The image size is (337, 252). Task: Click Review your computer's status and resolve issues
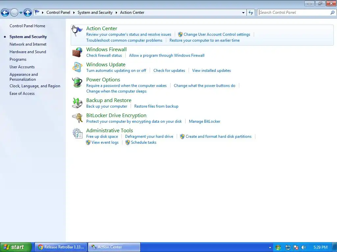tap(129, 34)
